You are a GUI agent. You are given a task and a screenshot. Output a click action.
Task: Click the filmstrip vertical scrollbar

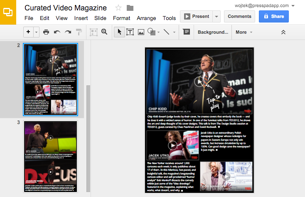click(88, 139)
